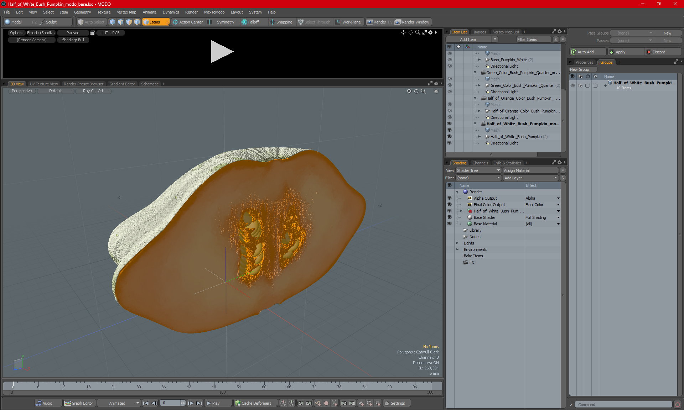Toggle Ray GL Off button
The height and width of the screenshot is (410, 684).
[x=93, y=91]
